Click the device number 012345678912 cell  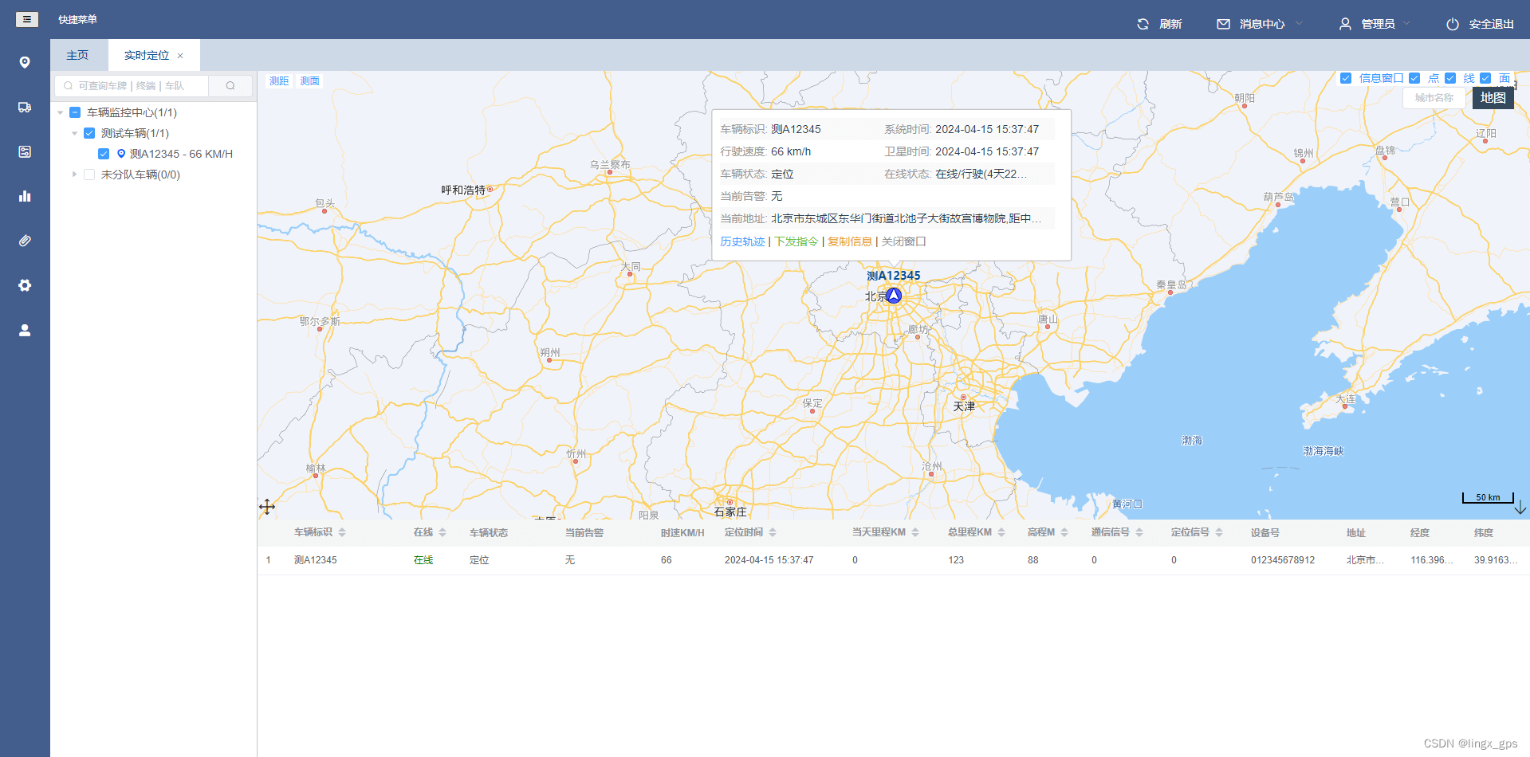[1283, 560]
